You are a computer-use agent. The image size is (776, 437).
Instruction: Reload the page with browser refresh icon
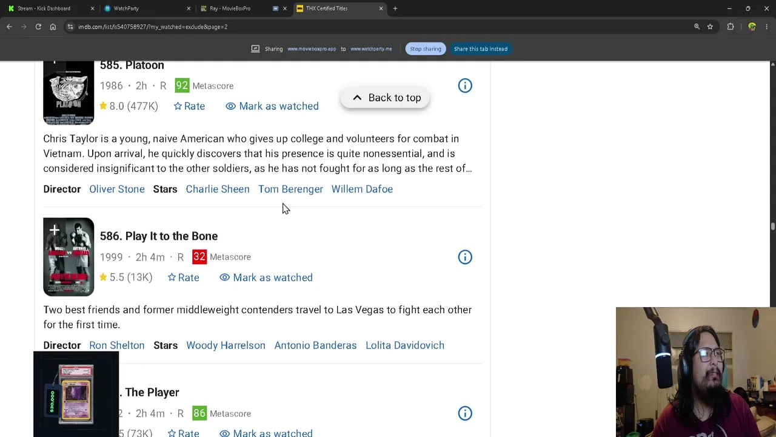38,27
